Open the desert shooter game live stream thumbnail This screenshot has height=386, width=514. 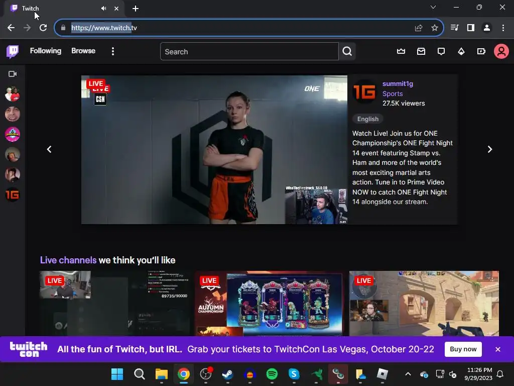pyautogui.click(x=424, y=303)
